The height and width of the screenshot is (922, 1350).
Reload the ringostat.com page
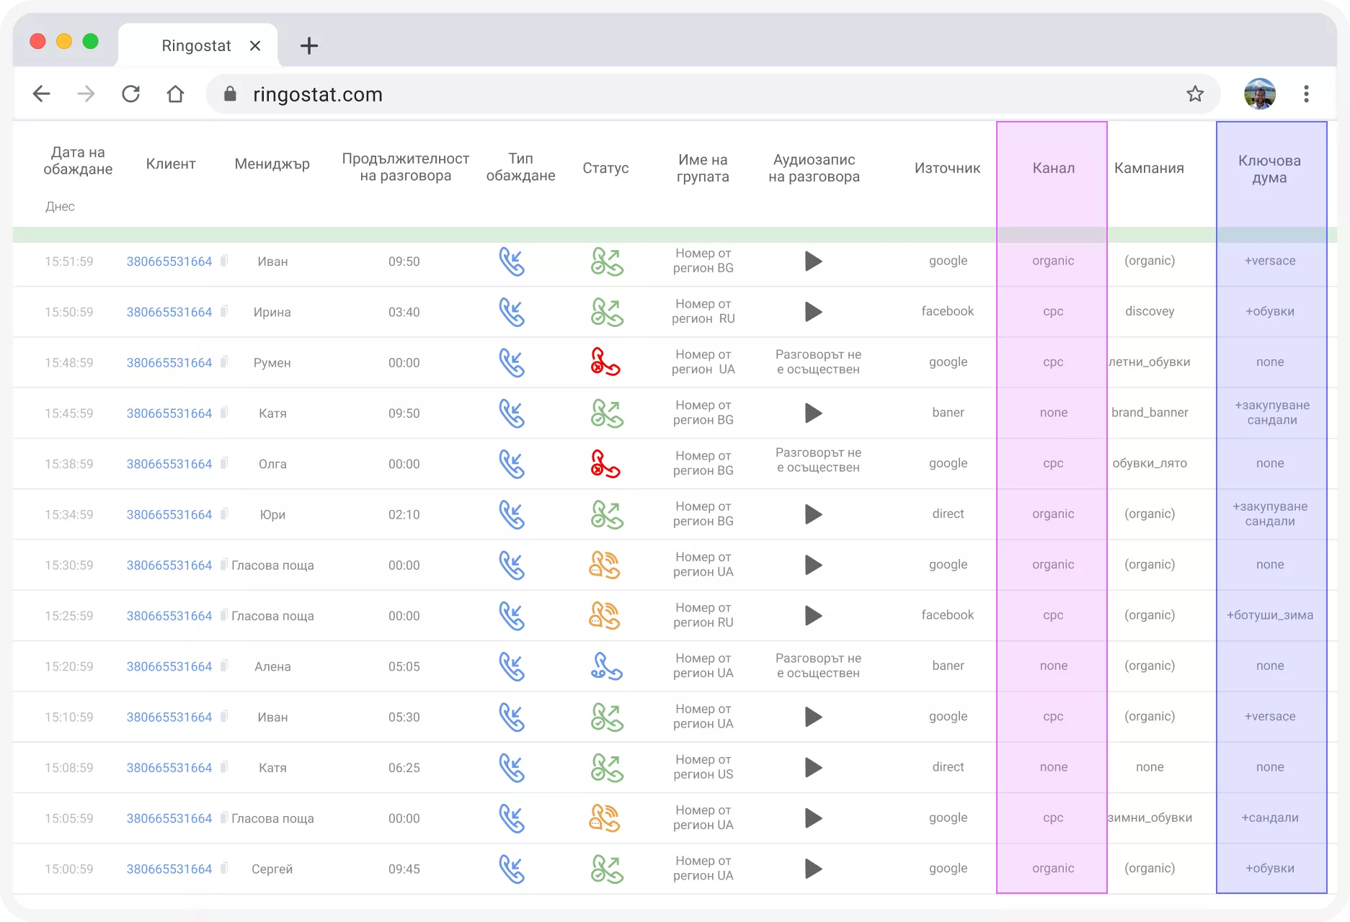(x=130, y=94)
